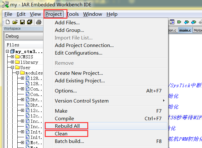Screen dimensions: 202x148
Task: Switch to the main.c editor tab
Action: (x=185, y=30)
